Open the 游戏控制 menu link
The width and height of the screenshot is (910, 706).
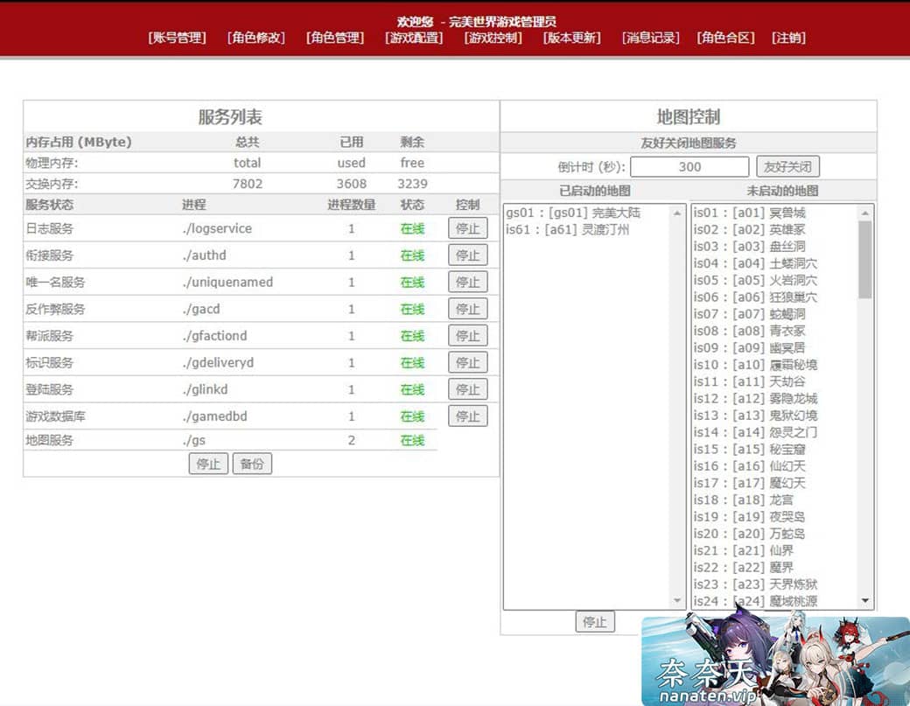tap(493, 38)
